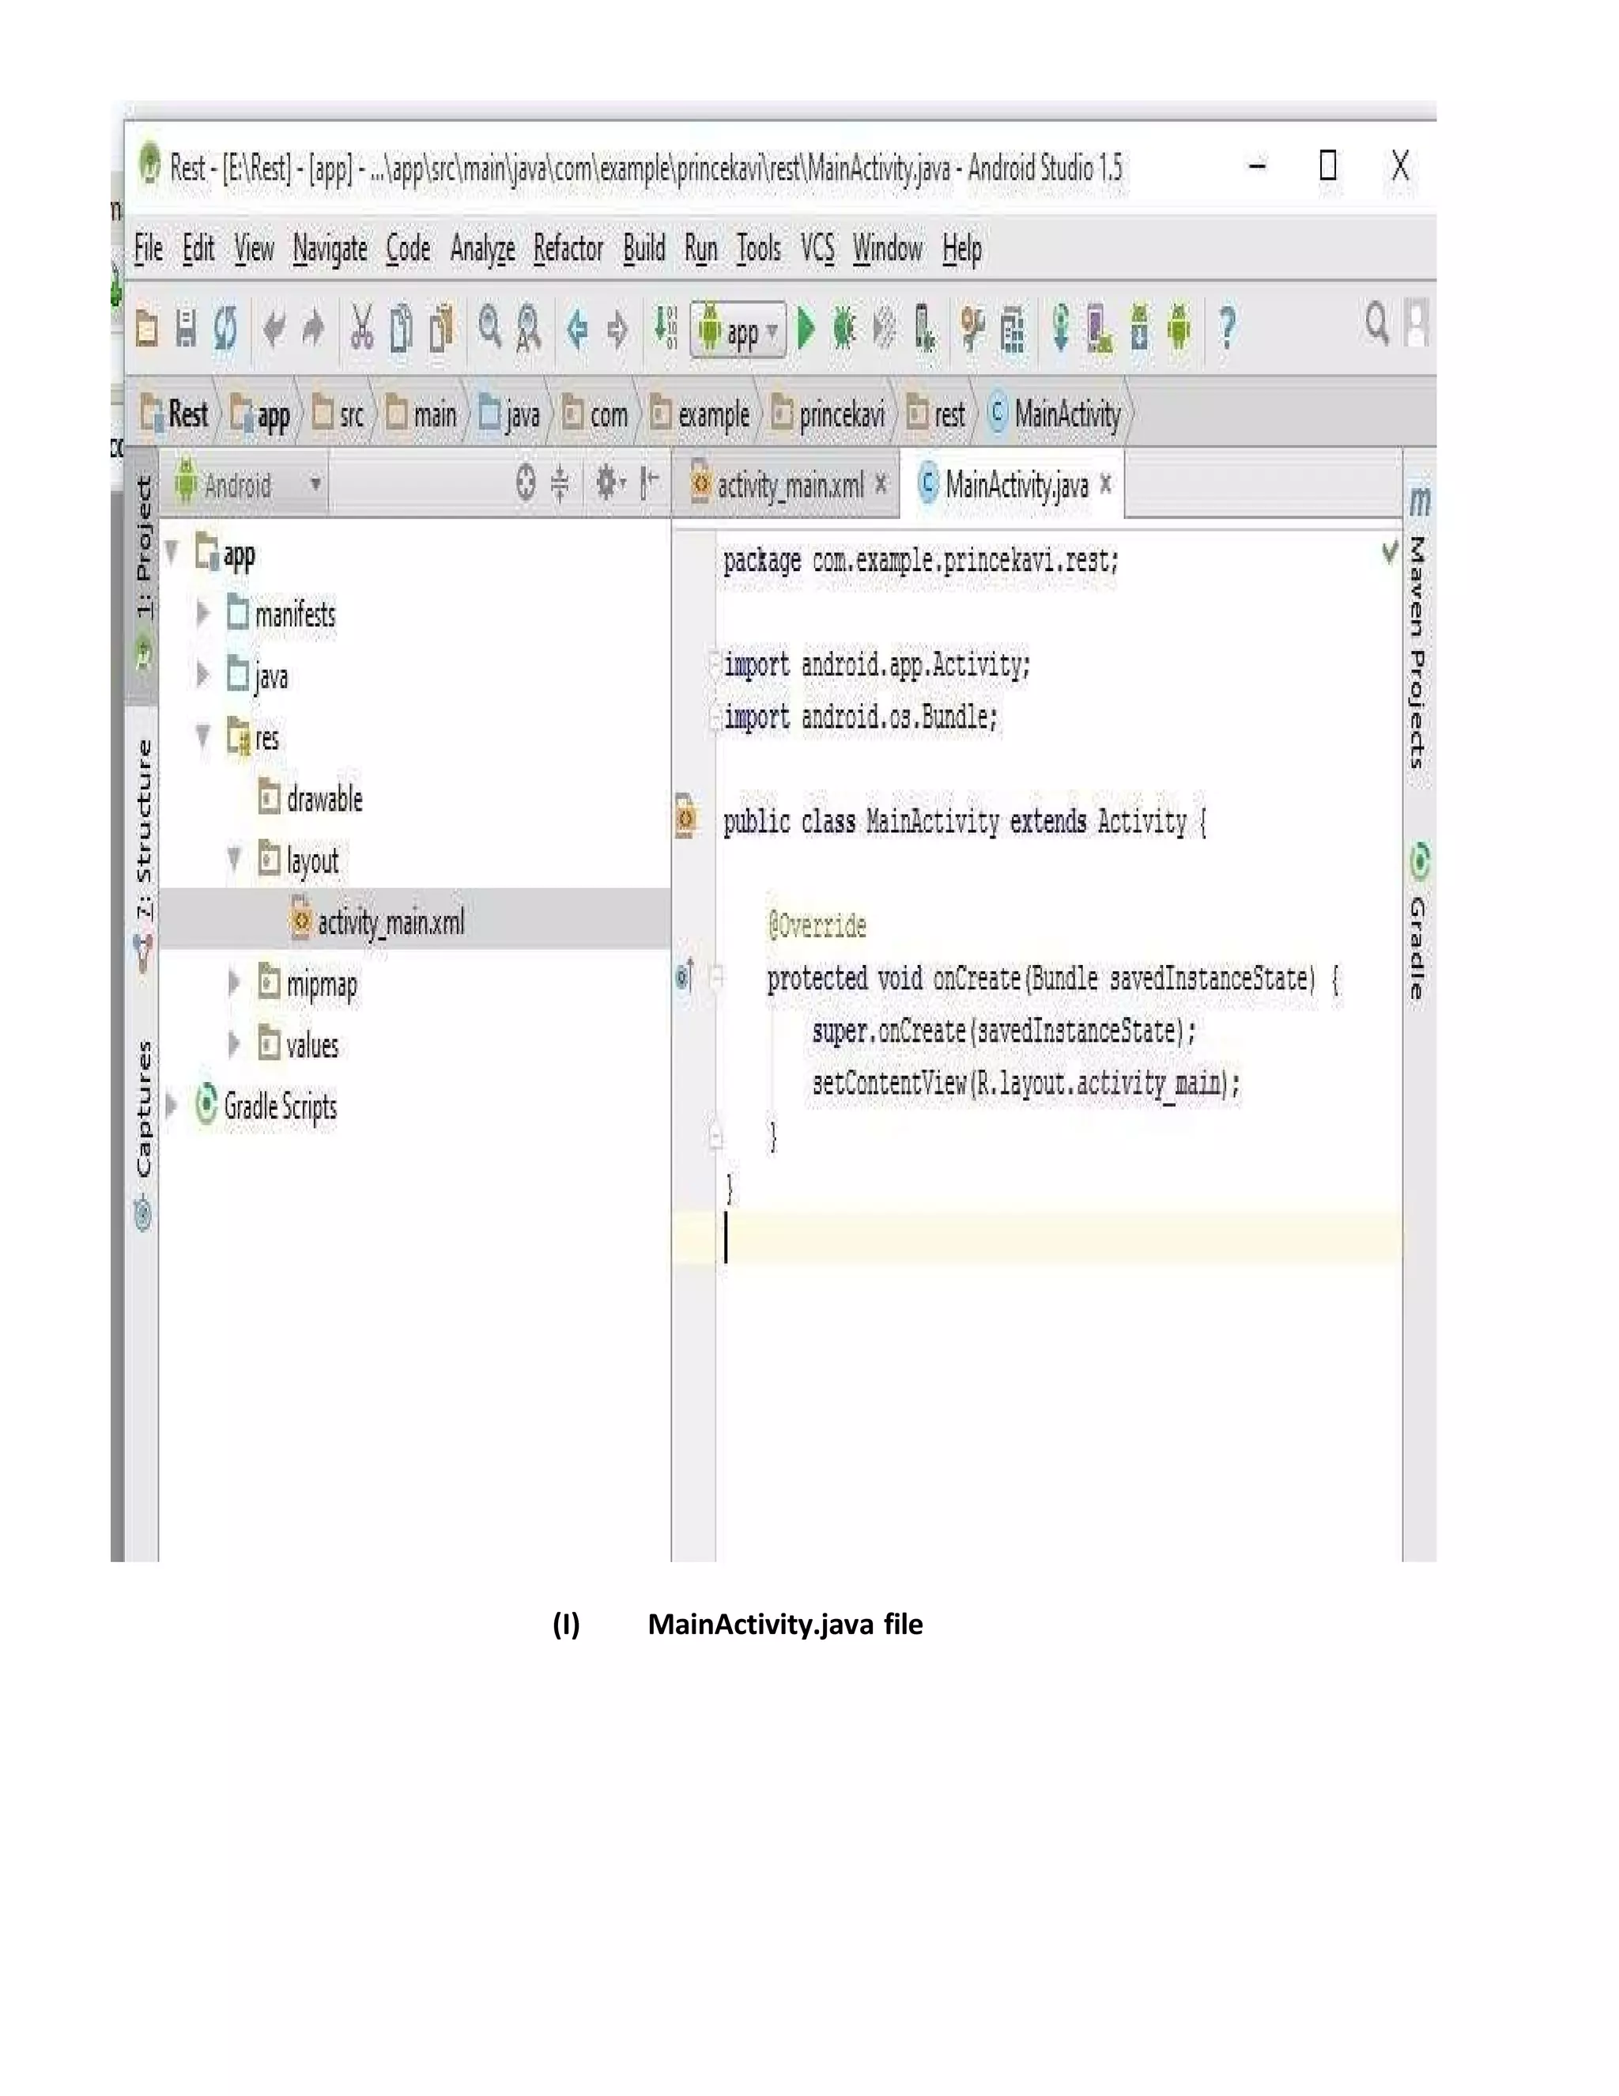
Task: Click the princekavi breadcrumb
Action: 829,414
